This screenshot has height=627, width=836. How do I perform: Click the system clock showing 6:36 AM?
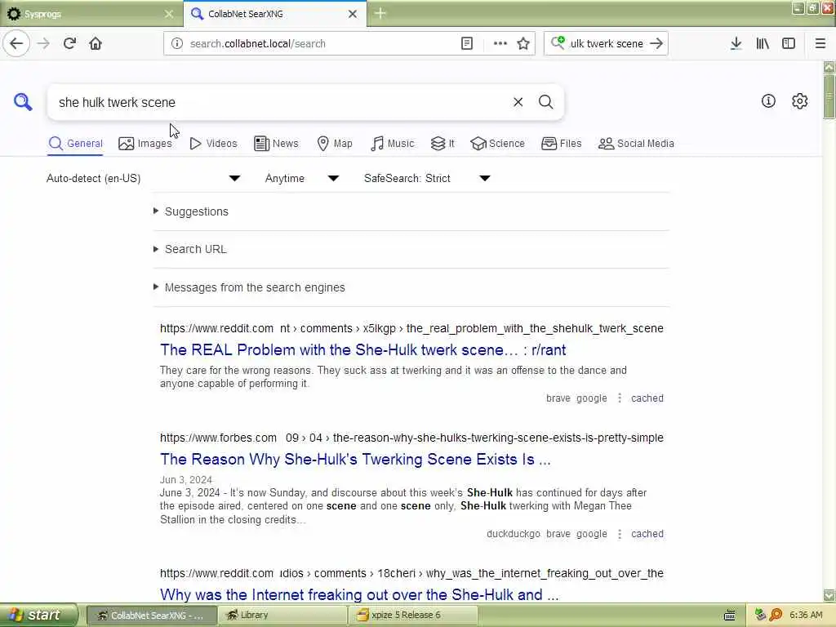(806, 615)
